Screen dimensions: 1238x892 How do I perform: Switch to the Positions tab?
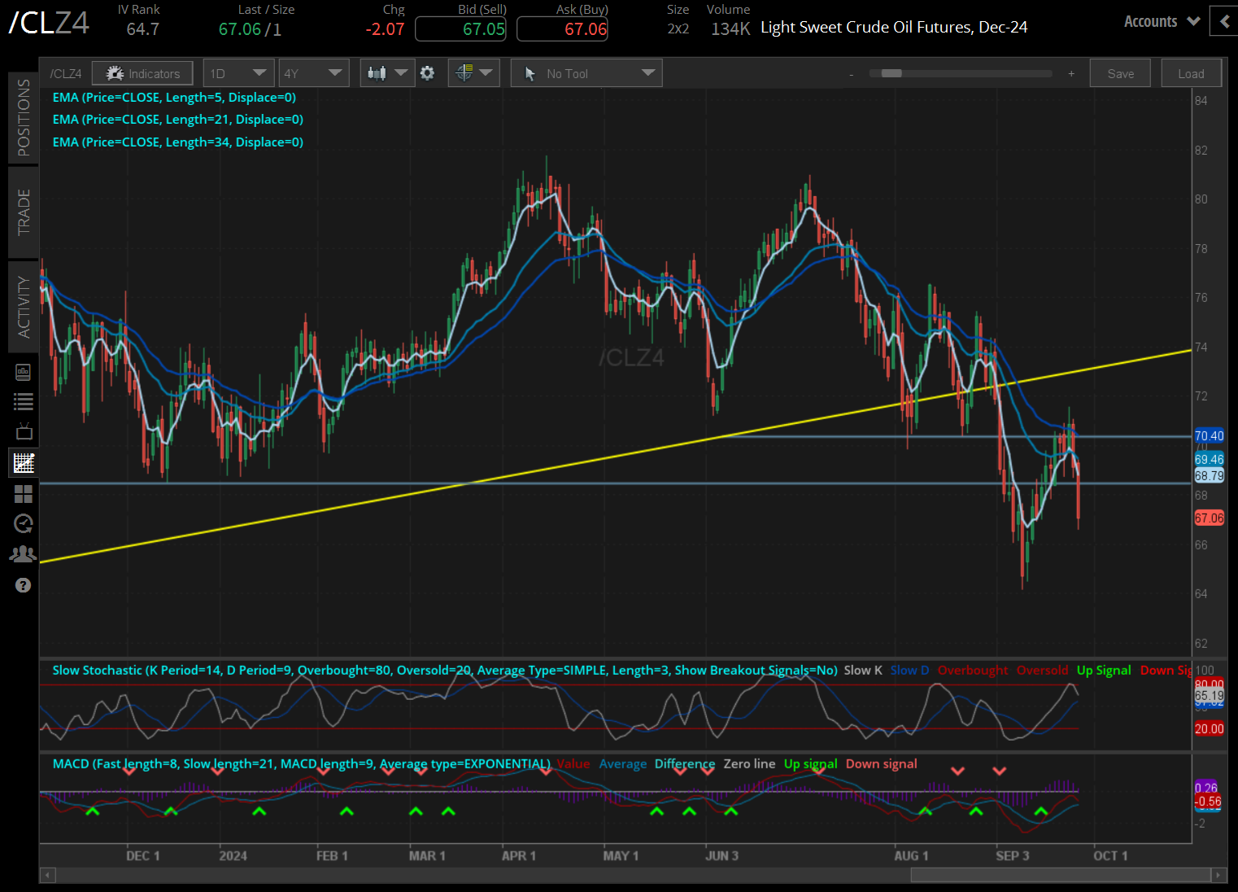24,117
